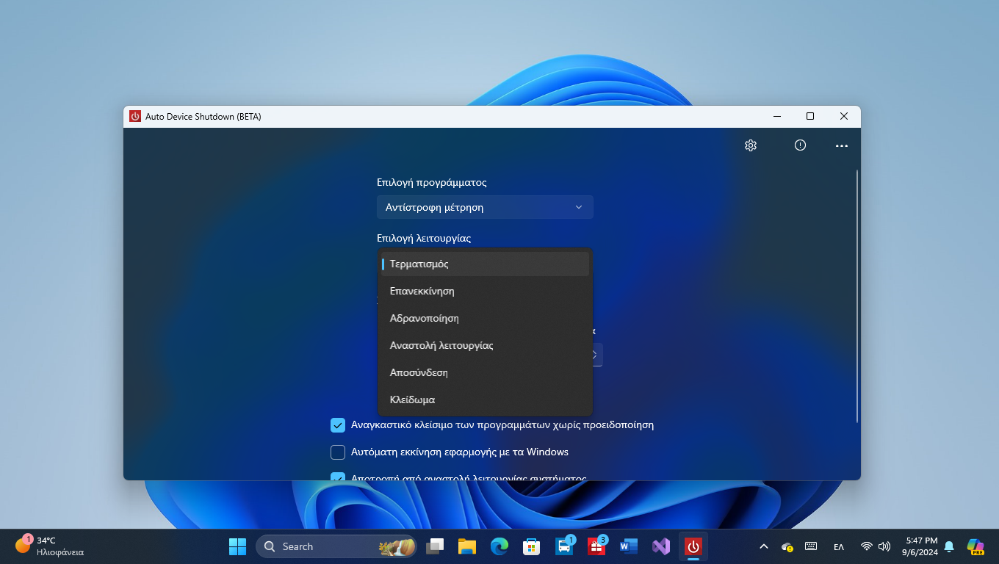Click Auto Device Shutdown taskbar icon
999x564 pixels.
pos(693,546)
